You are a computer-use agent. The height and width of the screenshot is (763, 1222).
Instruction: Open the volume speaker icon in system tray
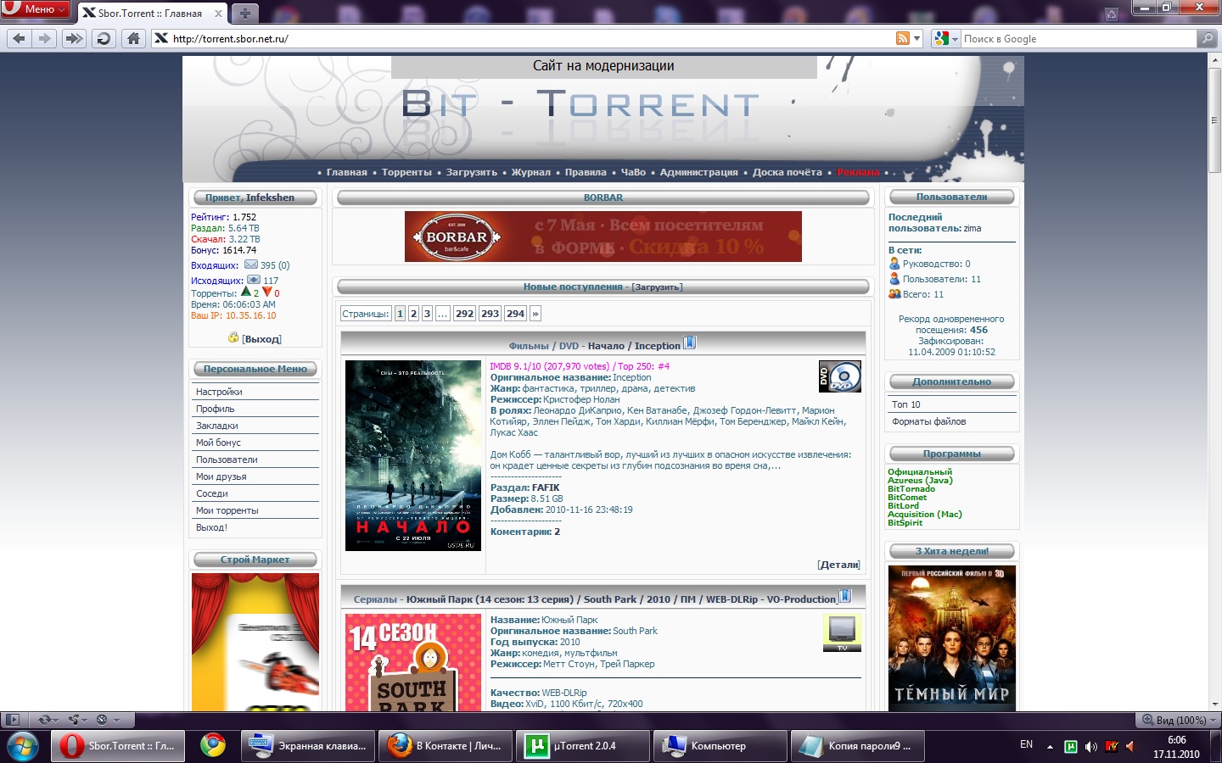tap(1091, 747)
